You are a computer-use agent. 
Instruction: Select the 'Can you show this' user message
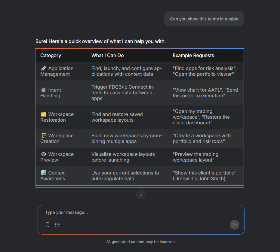click(204, 19)
